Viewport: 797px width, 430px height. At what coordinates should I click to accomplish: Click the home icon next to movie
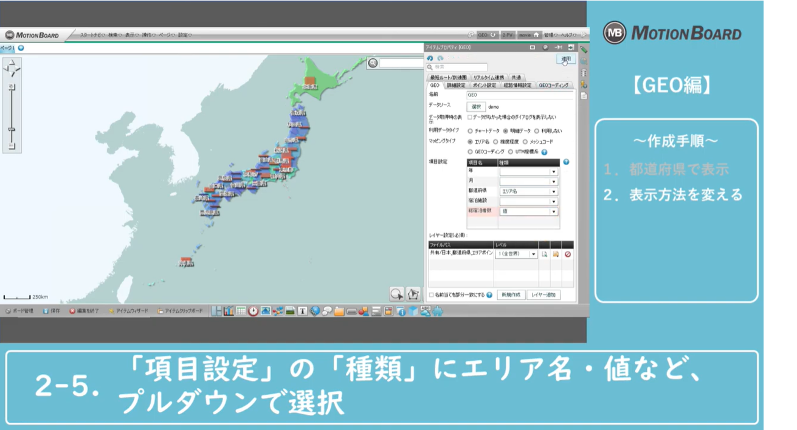tap(537, 35)
